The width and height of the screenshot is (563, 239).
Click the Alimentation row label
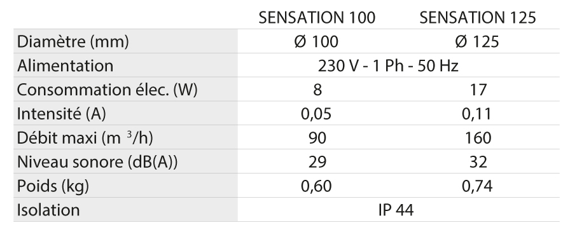[65, 65]
